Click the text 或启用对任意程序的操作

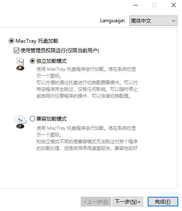coord(62,96)
